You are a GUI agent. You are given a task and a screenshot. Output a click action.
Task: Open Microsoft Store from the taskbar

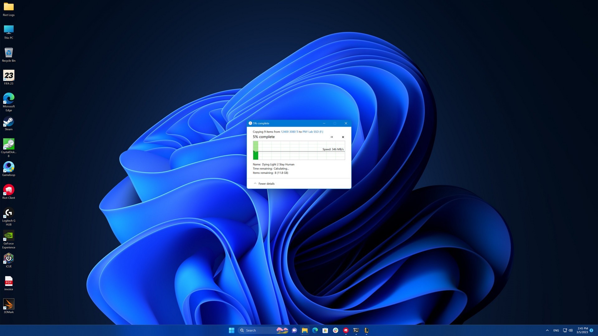point(325,330)
